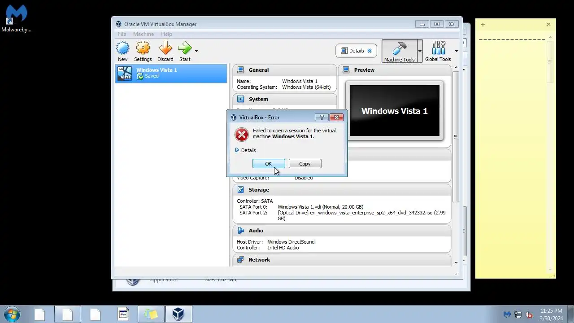
Task: Click the details pane scroll down arrow
Action: (x=456, y=262)
